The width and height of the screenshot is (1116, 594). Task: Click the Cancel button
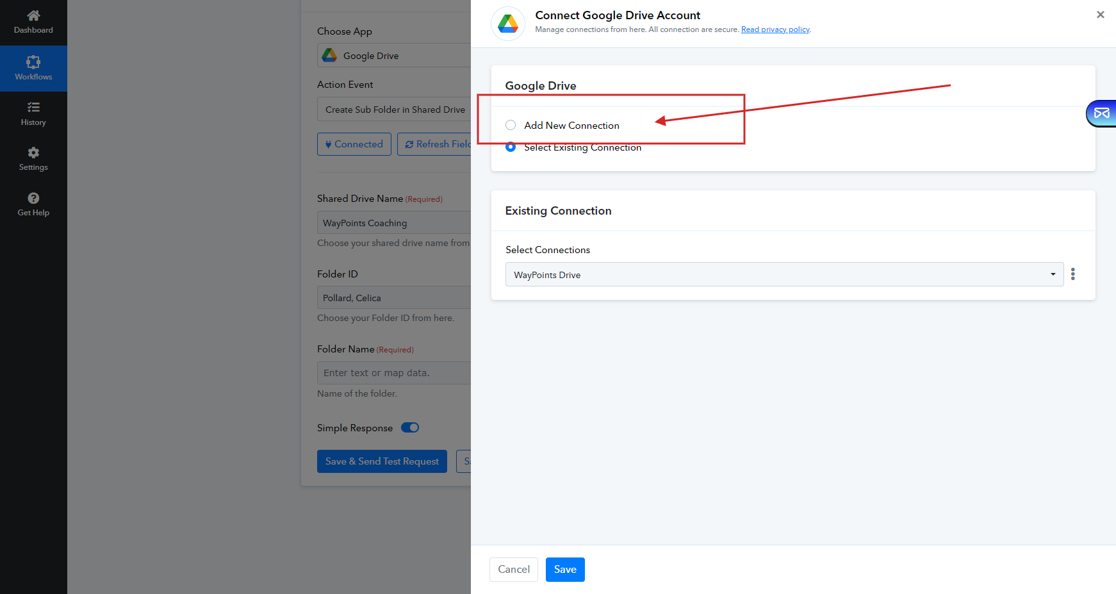click(514, 570)
